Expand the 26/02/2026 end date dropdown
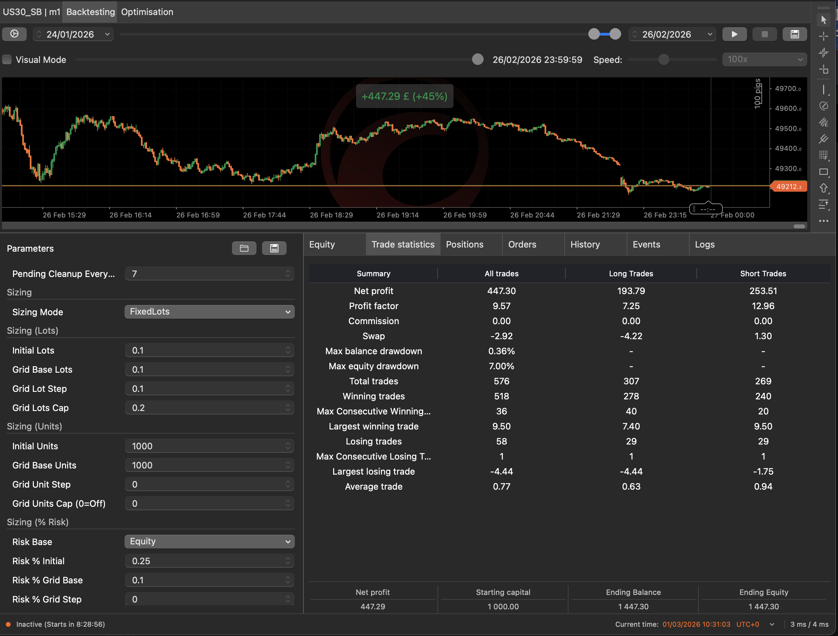This screenshot has height=636, width=838. [x=710, y=35]
